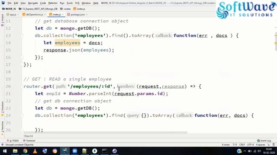The image size is (277, 155).
Task: Open the File menu
Action: pyautogui.click(x=10, y=3)
